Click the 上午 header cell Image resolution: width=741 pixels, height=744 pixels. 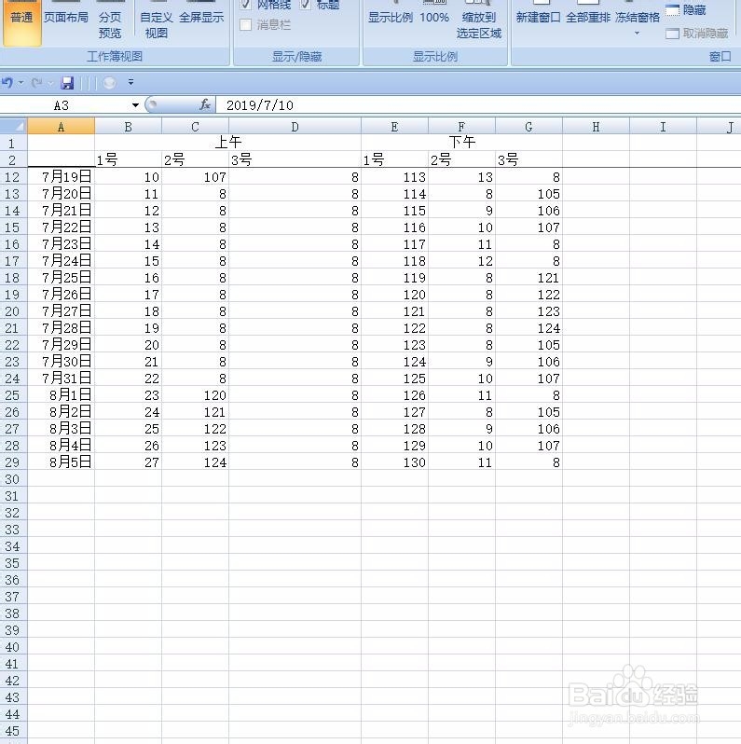pyautogui.click(x=227, y=143)
